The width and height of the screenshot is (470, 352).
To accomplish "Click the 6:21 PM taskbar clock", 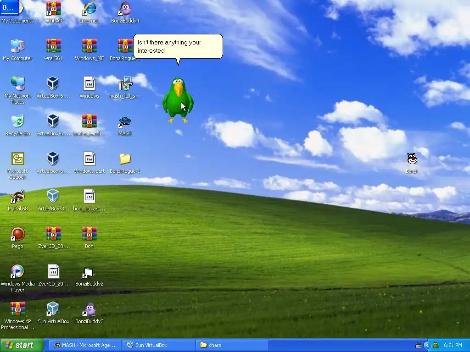I will tap(453, 346).
